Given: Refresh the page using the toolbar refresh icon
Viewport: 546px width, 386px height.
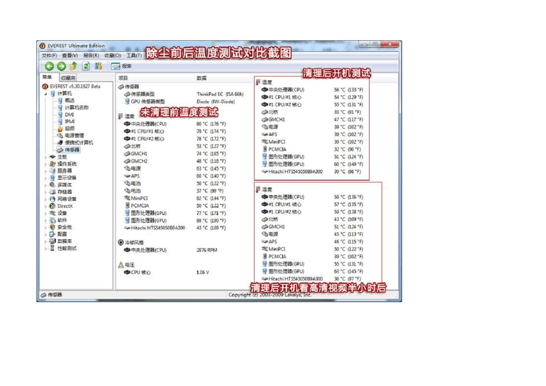Looking at the screenshot, I should pyautogui.click(x=86, y=66).
